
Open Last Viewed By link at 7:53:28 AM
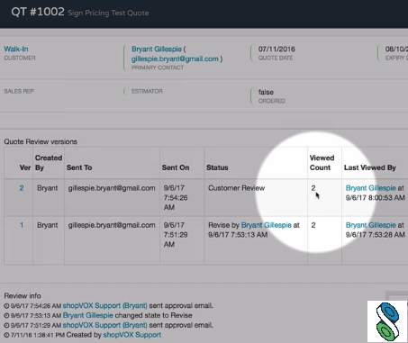(x=370, y=225)
